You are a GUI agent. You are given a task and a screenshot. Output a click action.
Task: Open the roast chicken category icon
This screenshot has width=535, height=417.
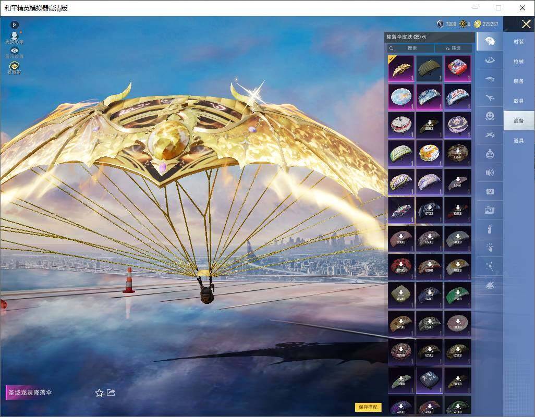(x=490, y=285)
